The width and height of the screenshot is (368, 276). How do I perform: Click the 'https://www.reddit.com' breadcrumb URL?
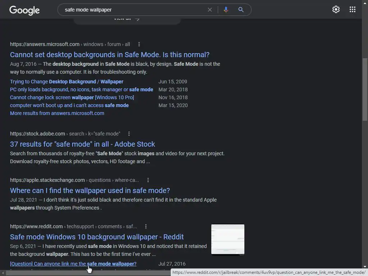36,226
